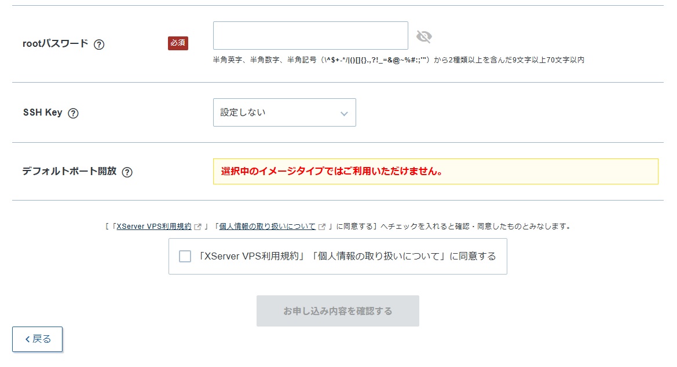677x367 pixels.
Task: Open help tooltip for SSH Key
Action: (73, 113)
